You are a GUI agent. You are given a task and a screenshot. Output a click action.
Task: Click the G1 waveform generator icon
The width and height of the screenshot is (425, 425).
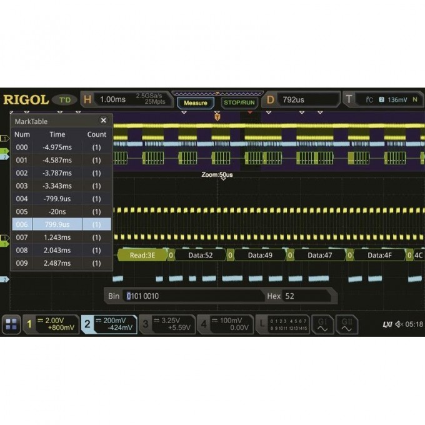click(x=322, y=324)
